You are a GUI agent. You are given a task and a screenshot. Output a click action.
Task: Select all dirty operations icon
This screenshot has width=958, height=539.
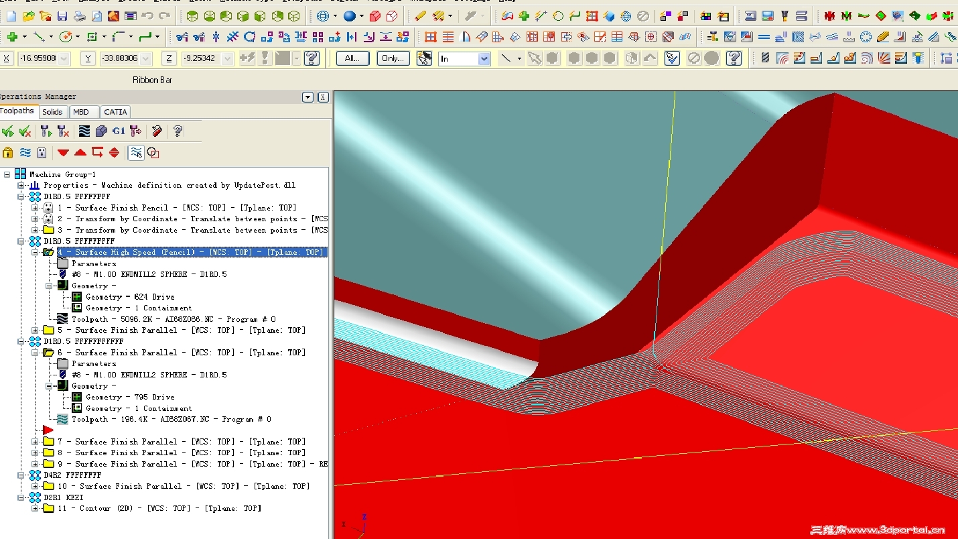pyautogui.click(x=25, y=131)
